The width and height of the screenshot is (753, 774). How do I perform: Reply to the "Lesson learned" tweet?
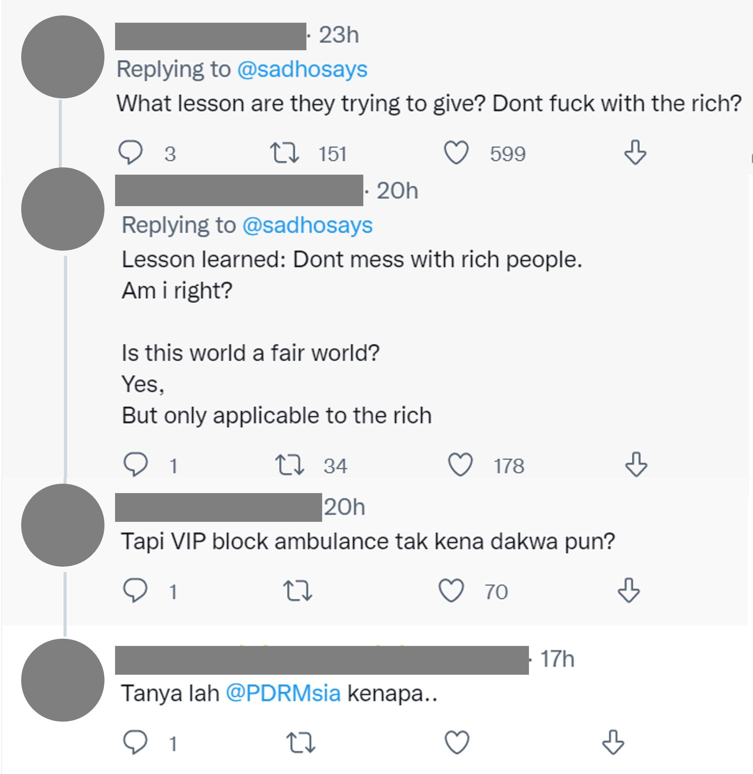(136, 465)
